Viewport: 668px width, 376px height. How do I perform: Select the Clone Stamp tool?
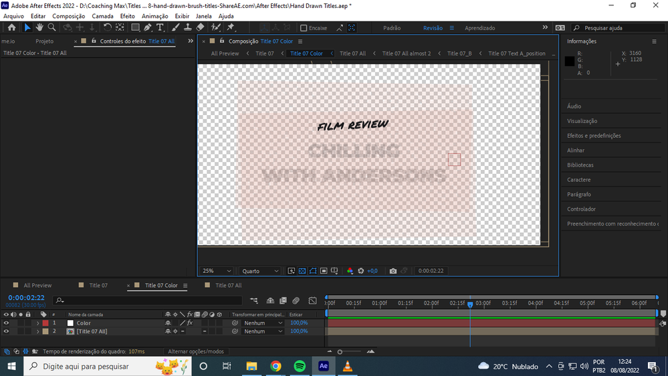point(187,27)
